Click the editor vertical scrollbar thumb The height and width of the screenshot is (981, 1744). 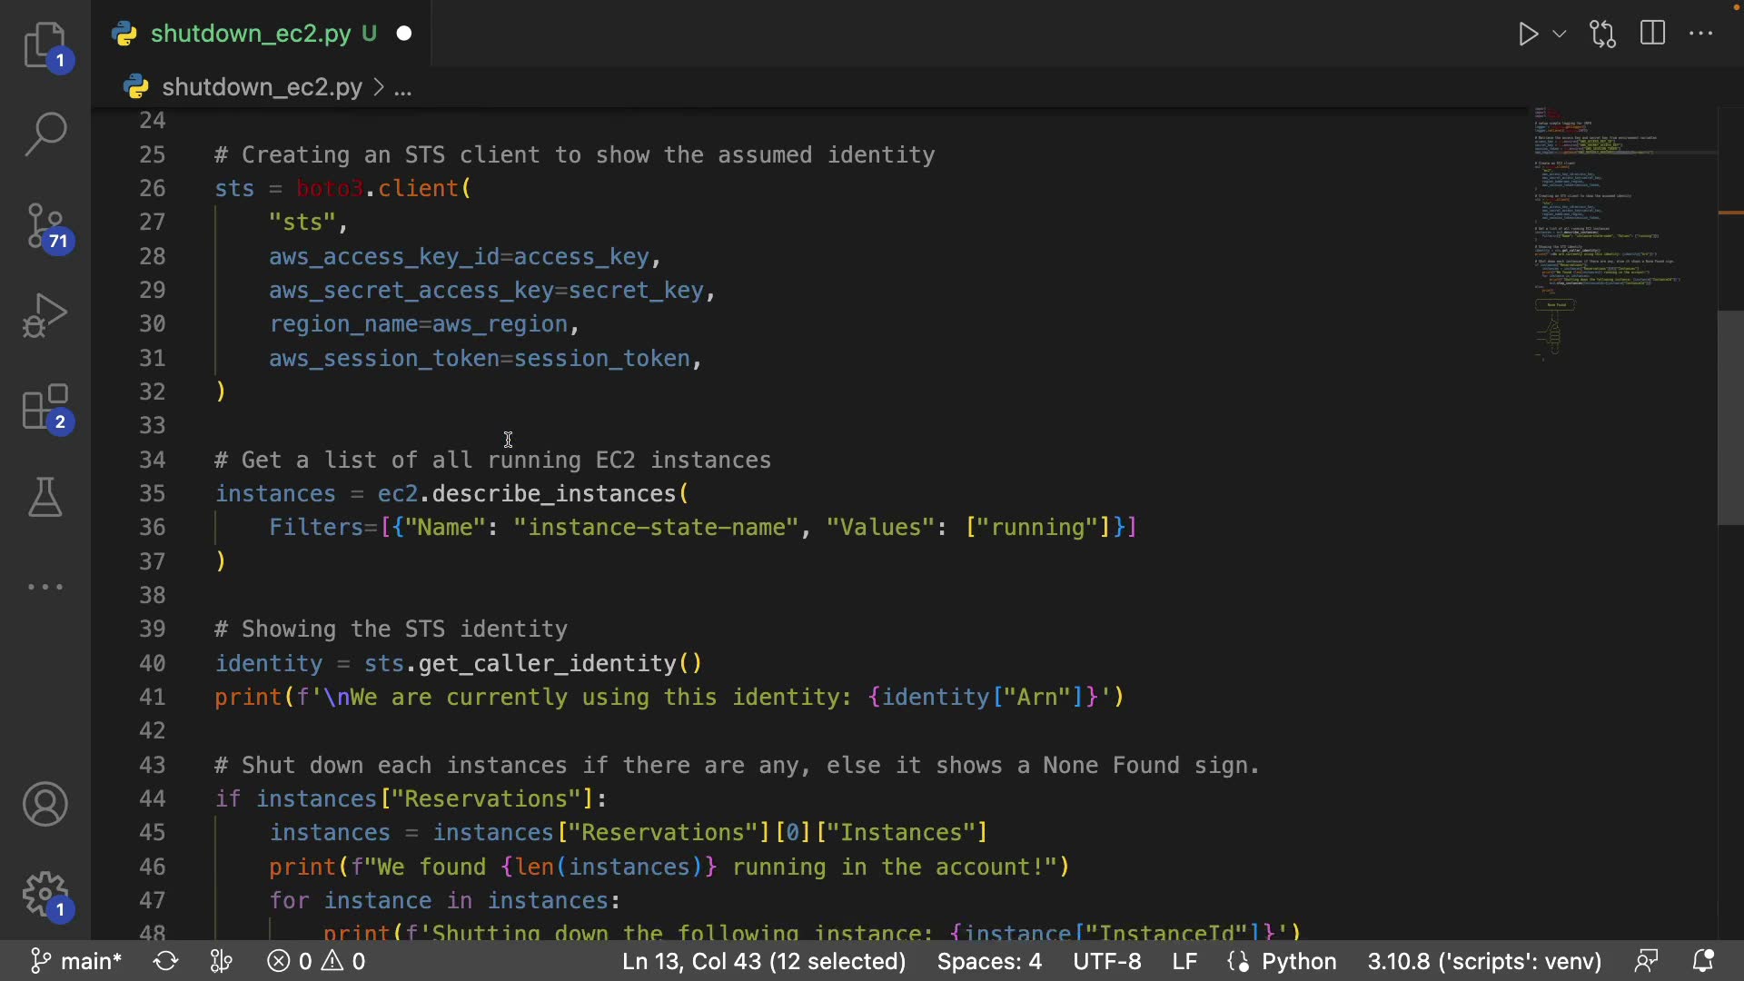tap(1729, 418)
